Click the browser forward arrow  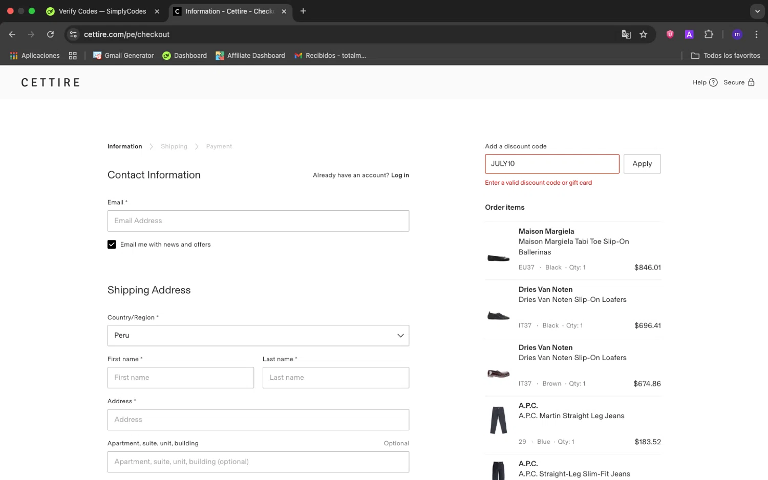(x=31, y=34)
